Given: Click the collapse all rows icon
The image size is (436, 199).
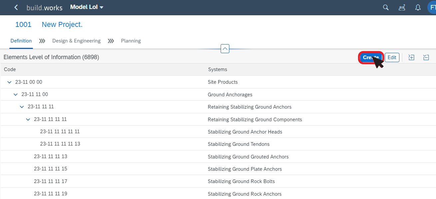Looking at the screenshot, I should click(x=426, y=57).
